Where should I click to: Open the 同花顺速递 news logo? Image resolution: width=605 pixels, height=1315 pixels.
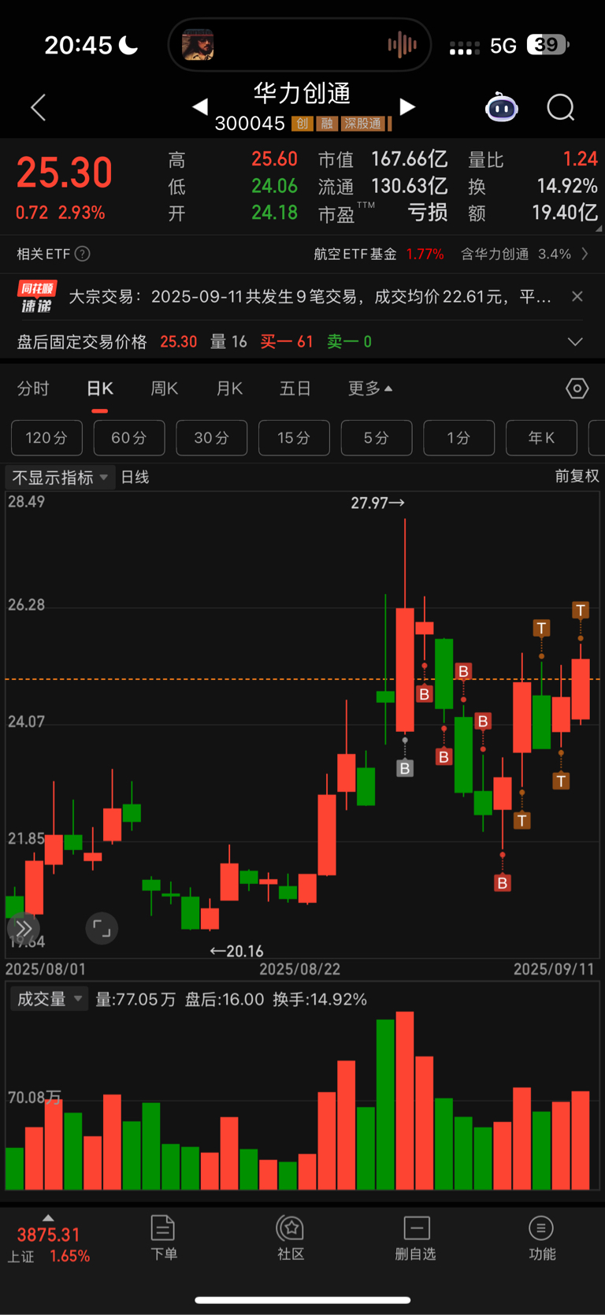click(x=37, y=297)
